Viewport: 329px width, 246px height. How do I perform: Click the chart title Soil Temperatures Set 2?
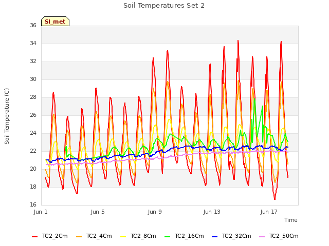[x=164, y=6]
